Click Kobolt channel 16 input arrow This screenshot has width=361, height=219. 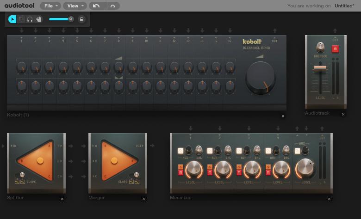[x=230, y=30]
